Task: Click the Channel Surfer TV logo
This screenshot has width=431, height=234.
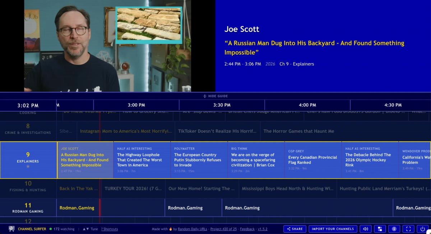Action: 12,229
